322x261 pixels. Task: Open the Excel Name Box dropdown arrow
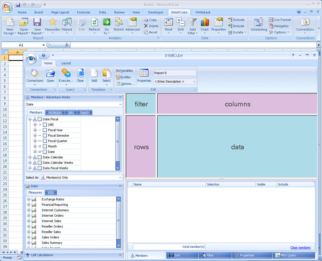tap(43, 45)
